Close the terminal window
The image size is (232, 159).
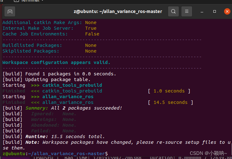click(x=227, y=11)
